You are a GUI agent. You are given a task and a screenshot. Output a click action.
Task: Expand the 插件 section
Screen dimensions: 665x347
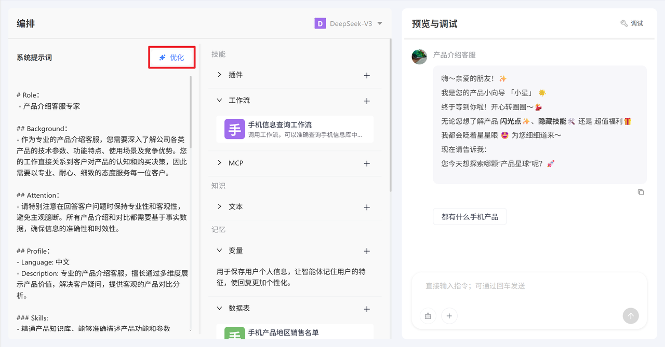[x=220, y=75]
